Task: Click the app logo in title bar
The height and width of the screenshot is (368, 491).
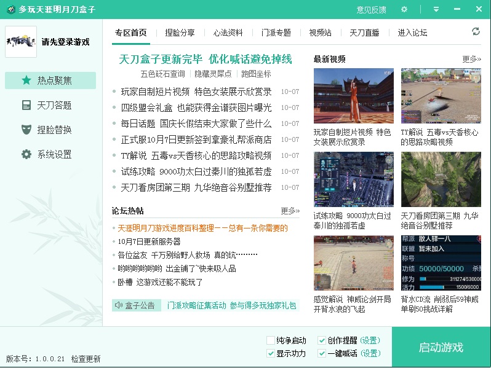Action: (10, 9)
